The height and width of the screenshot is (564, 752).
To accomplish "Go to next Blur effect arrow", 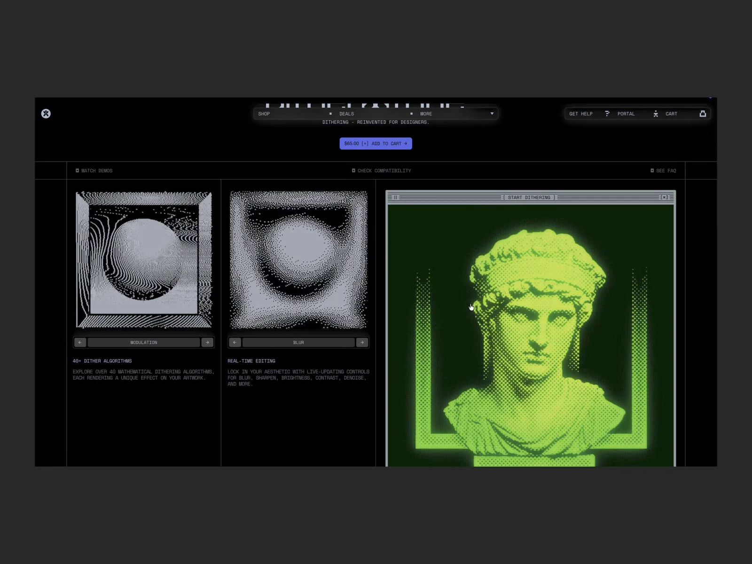I will click(362, 343).
